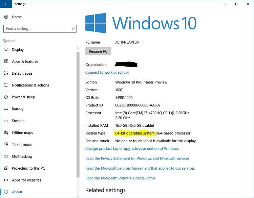
Task: Click the Power & sleep icon
Action: click(x=6, y=97)
